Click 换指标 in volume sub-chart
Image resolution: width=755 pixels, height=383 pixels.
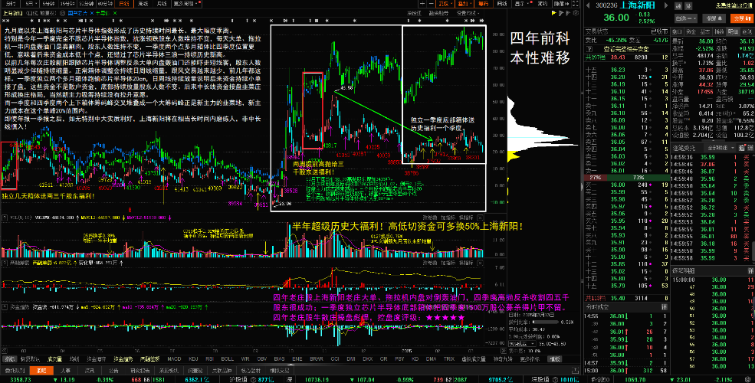[x=466, y=217]
